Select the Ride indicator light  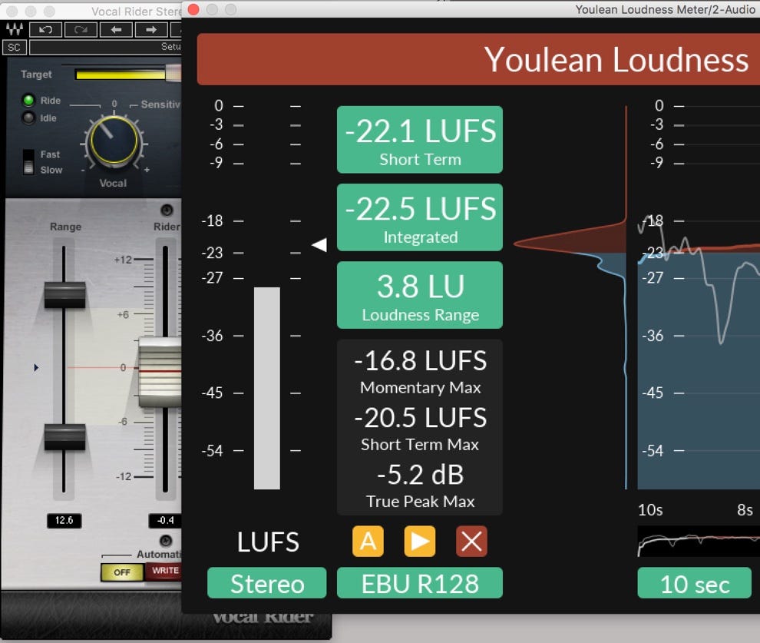(x=29, y=101)
